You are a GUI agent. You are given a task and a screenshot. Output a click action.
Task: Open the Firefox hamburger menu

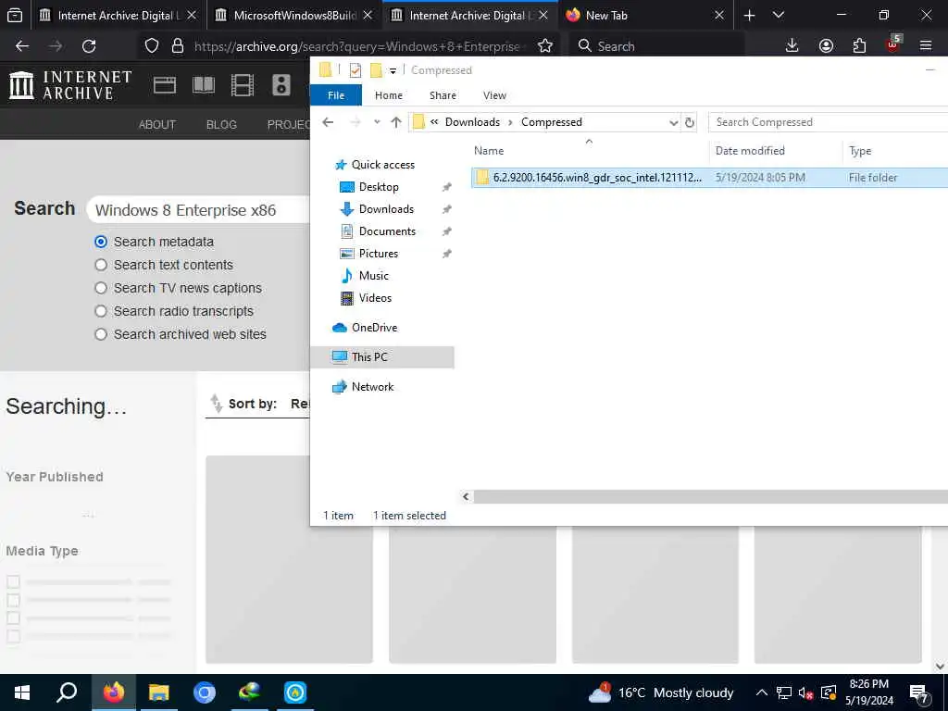tap(926, 46)
